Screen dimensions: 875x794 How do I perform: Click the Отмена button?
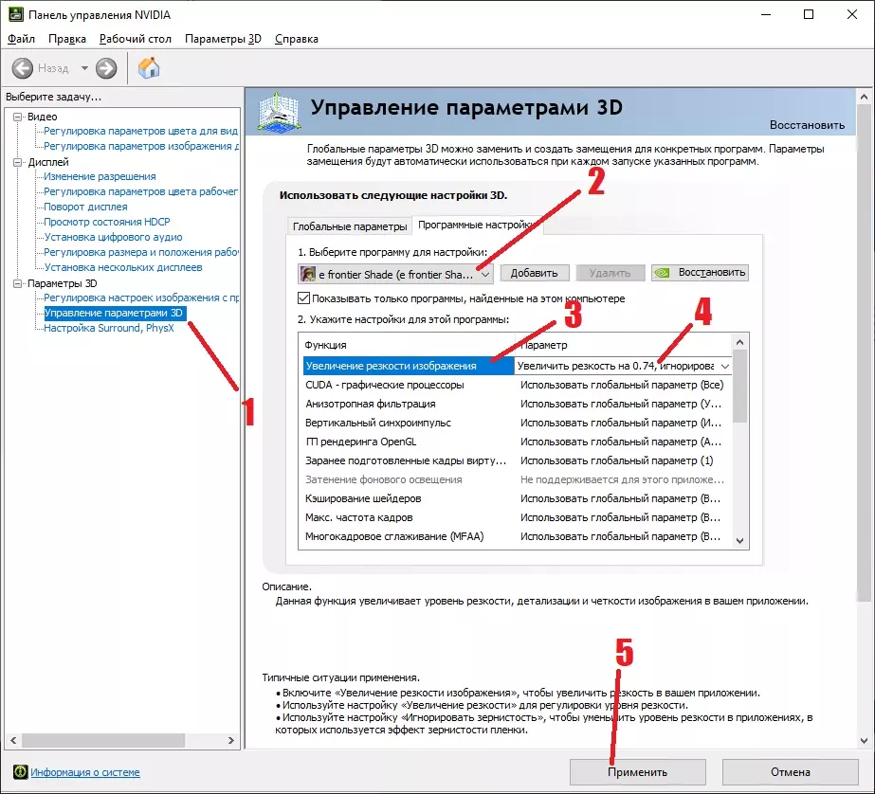[791, 772]
